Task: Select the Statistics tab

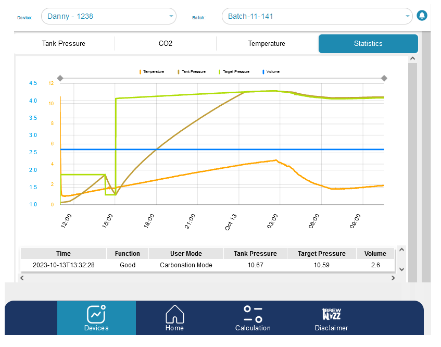Action: (368, 44)
